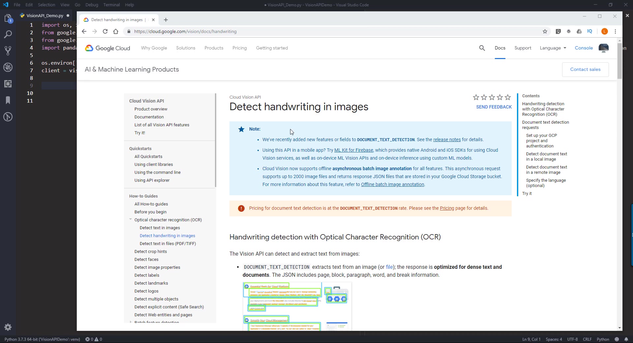The width and height of the screenshot is (633, 343).
Task: Open the Terminal menu in VS Code
Action: click(x=111, y=5)
